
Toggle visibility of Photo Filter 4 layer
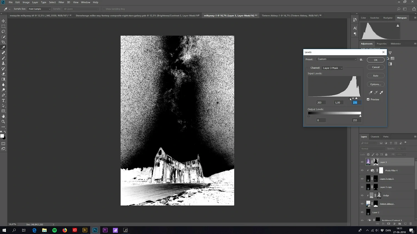click(x=362, y=171)
